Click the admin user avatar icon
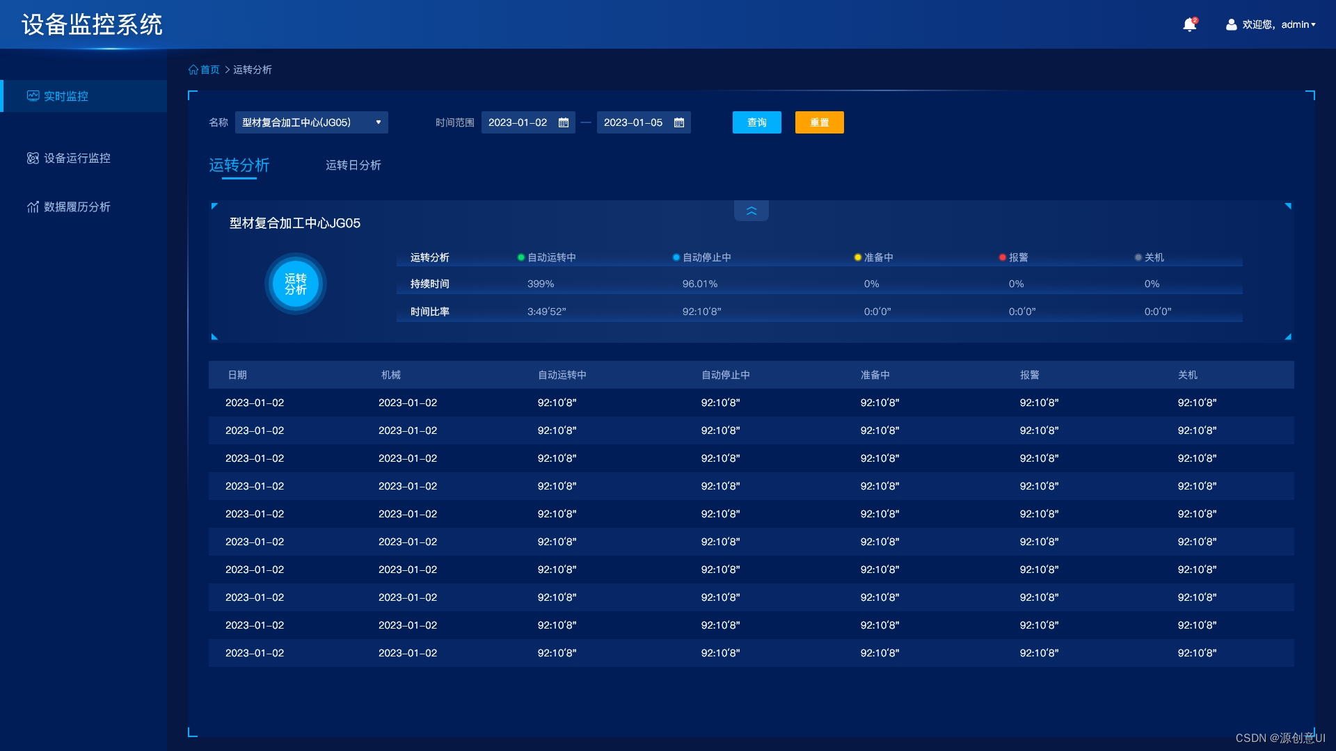 1231,25
